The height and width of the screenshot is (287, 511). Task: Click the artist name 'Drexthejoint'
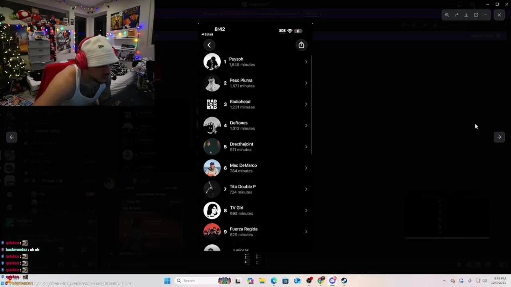pyautogui.click(x=241, y=144)
